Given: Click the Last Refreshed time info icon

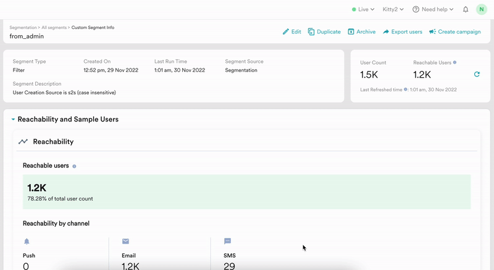Looking at the screenshot, I should click(x=406, y=89).
